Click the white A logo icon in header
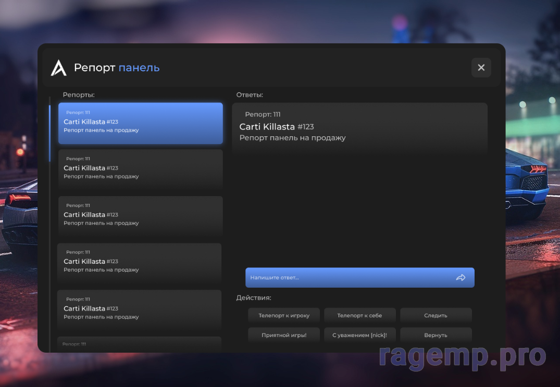The height and width of the screenshot is (387, 560). [59, 68]
